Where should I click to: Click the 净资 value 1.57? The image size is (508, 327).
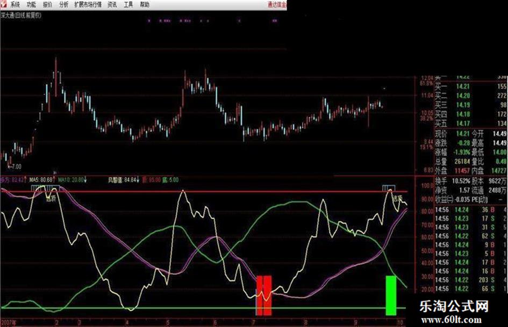(x=464, y=191)
